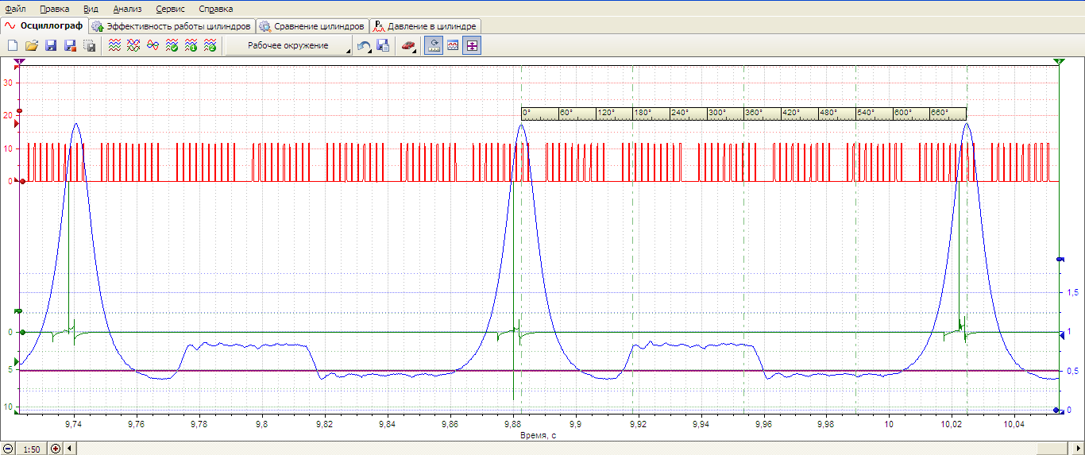
Task: Click the 360° mark on the angle ruler
Action: [x=753, y=113]
